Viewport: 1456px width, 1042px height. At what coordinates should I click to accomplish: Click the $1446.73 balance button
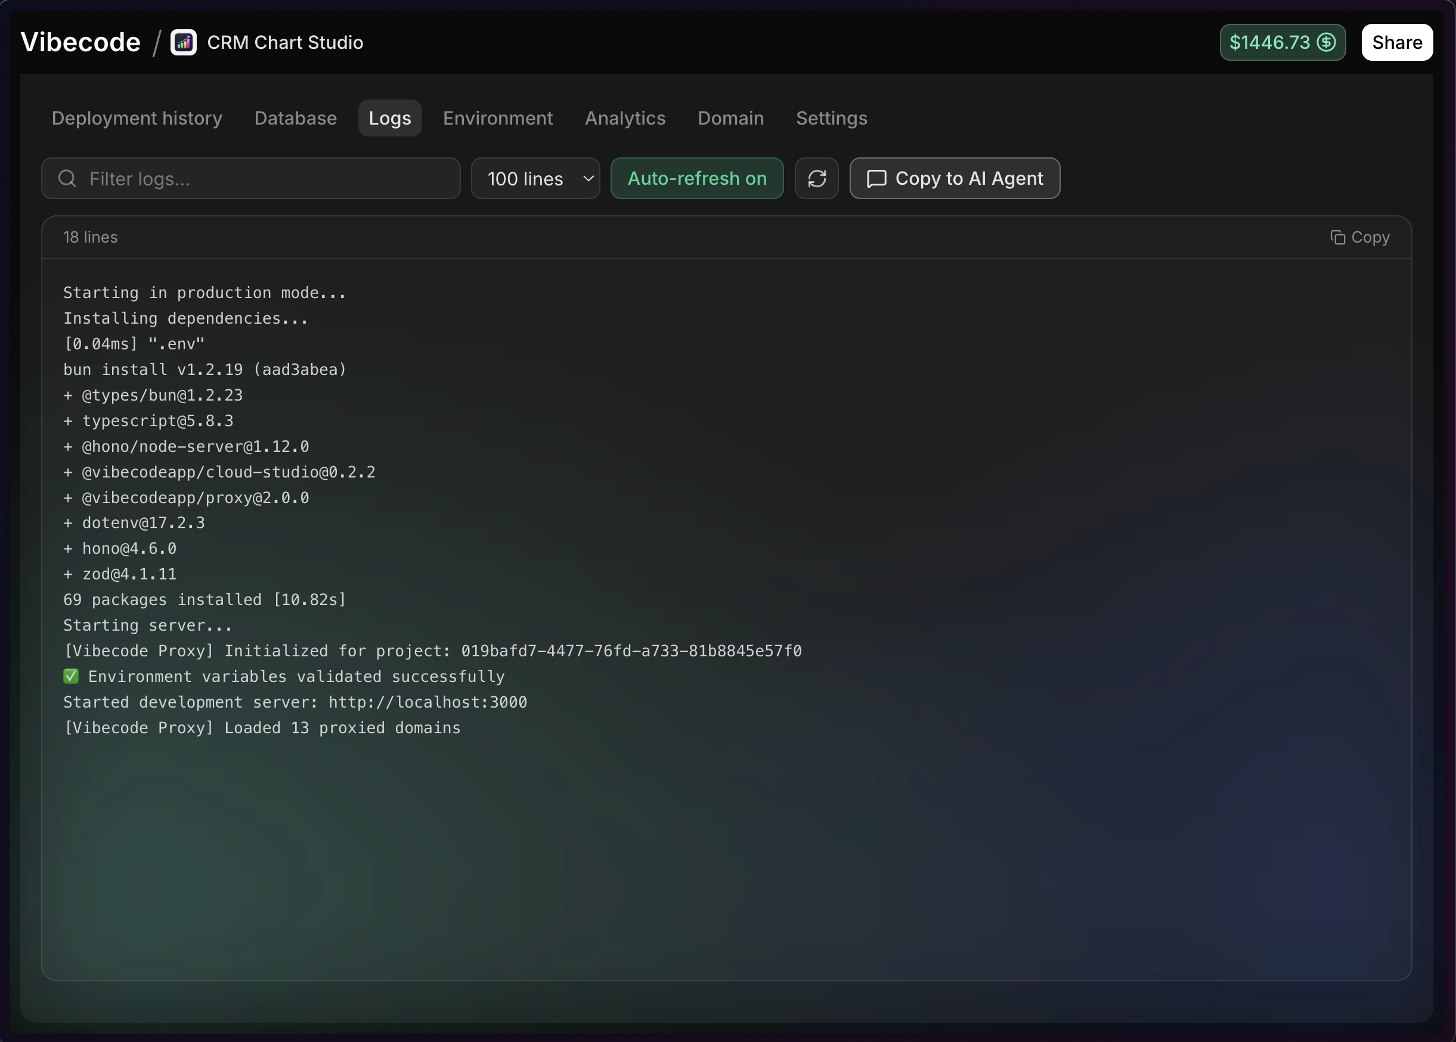pos(1269,42)
